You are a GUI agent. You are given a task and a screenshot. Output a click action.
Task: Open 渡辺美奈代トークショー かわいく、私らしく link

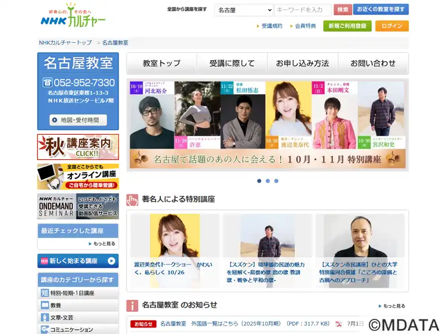point(173,268)
